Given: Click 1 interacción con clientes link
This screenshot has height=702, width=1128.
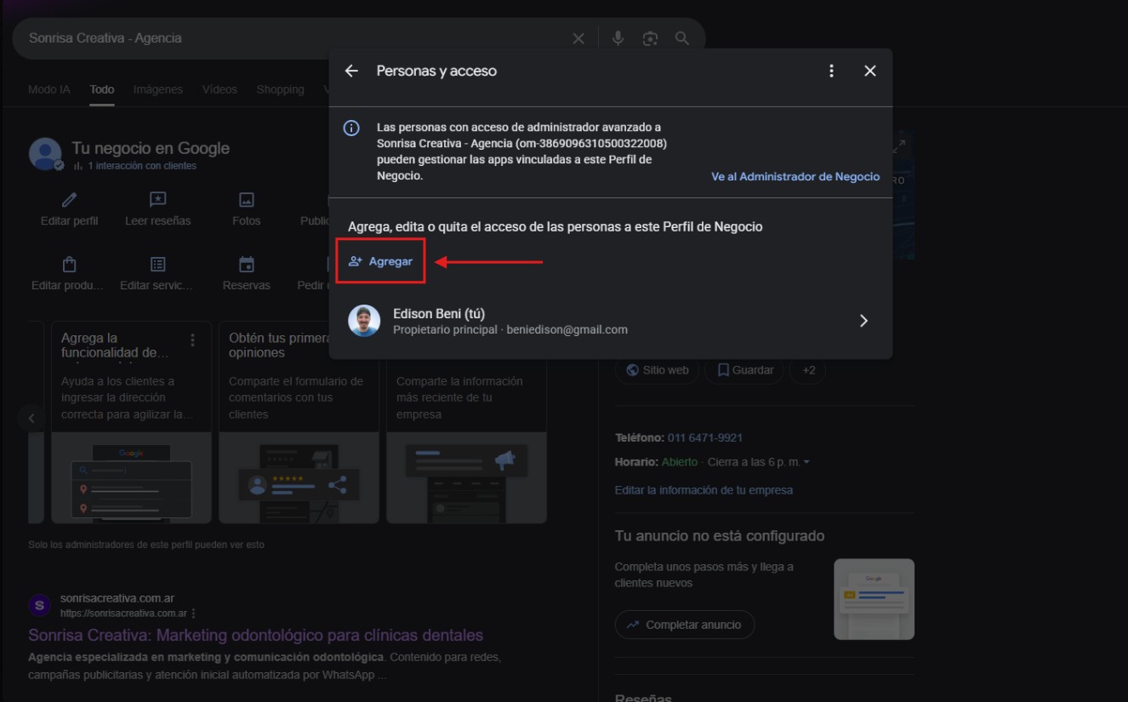Looking at the screenshot, I should [142, 166].
